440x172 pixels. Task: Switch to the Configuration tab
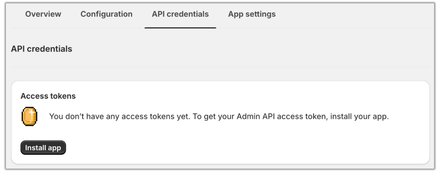point(106,14)
